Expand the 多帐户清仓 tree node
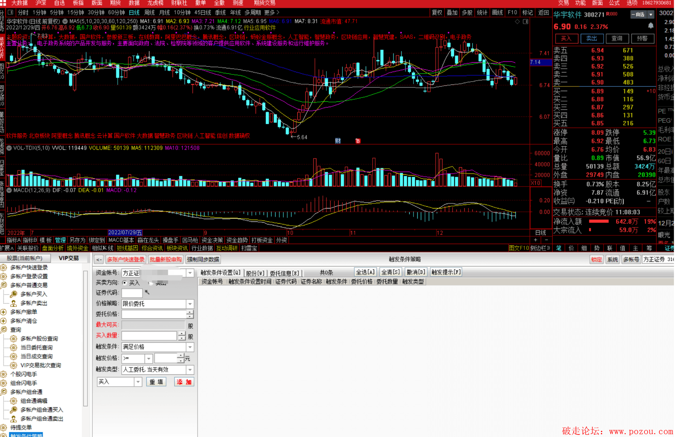The image size is (675, 437). (4, 321)
